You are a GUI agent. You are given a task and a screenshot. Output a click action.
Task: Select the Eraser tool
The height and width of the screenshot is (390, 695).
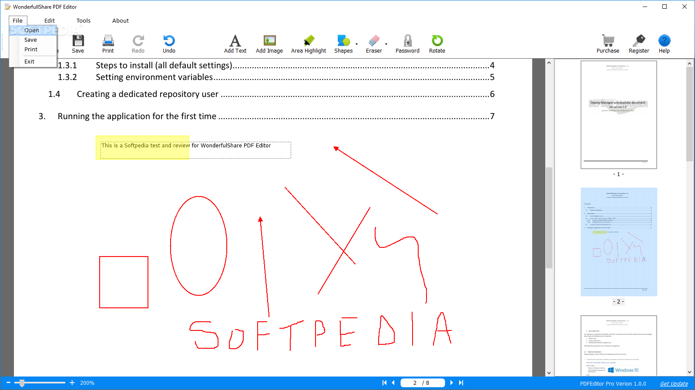click(374, 44)
